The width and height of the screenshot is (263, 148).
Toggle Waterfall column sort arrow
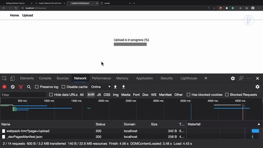tap(259, 124)
